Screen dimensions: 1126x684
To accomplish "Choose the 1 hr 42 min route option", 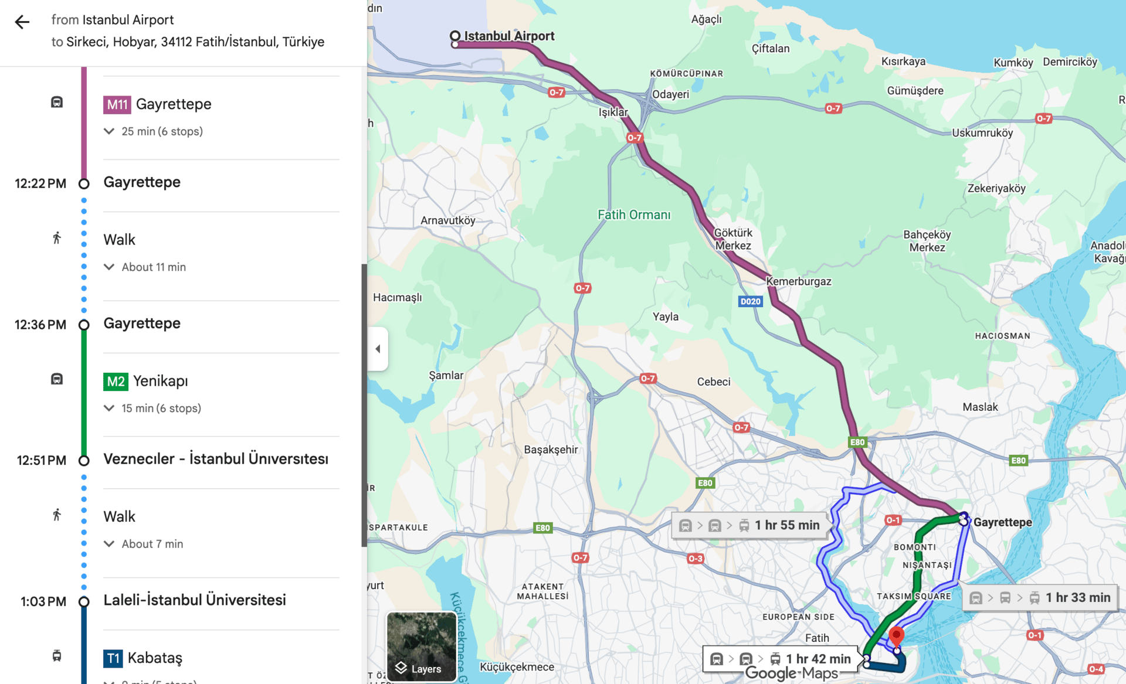I will click(x=781, y=659).
